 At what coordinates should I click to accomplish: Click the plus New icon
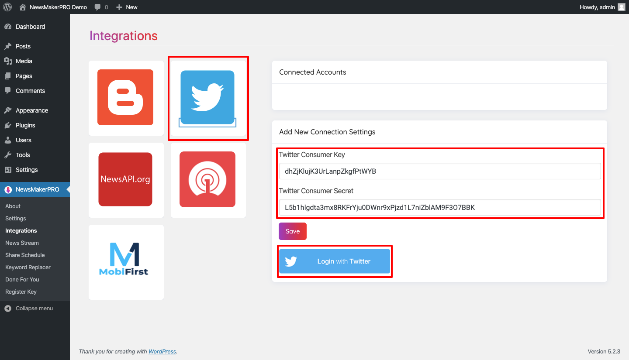click(x=119, y=7)
